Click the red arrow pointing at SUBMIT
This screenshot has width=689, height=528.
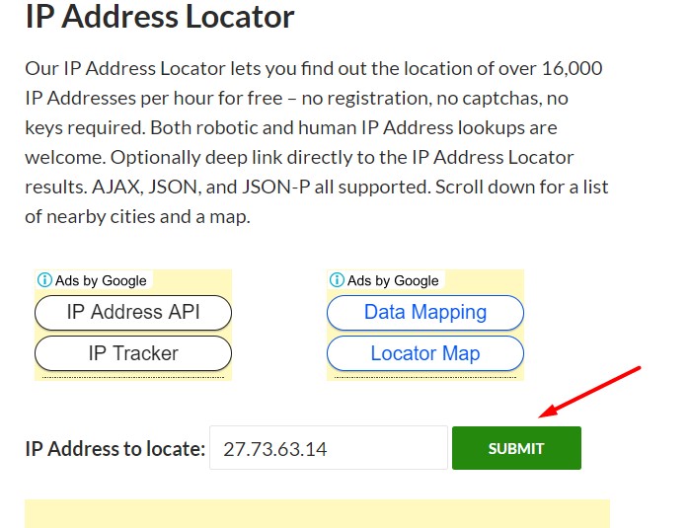pos(590,390)
